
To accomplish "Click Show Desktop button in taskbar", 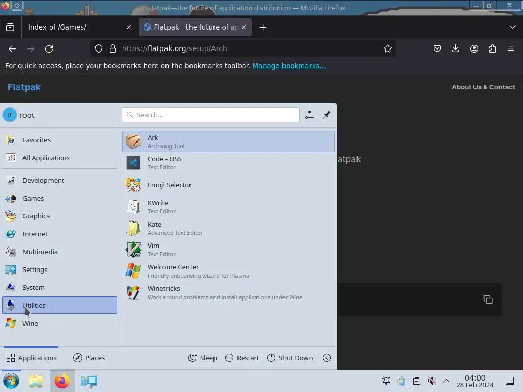I will [510, 381].
